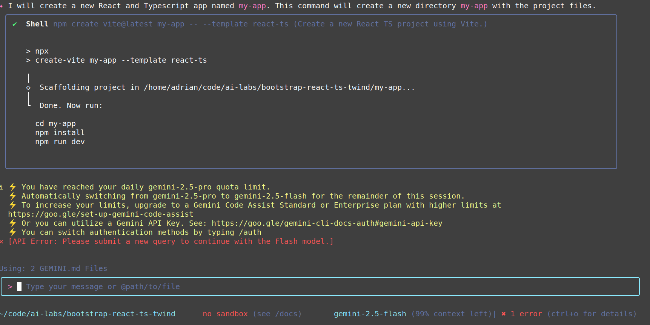Open the set-up-gemini-code-assist link
650x325 pixels.
[x=101, y=214]
